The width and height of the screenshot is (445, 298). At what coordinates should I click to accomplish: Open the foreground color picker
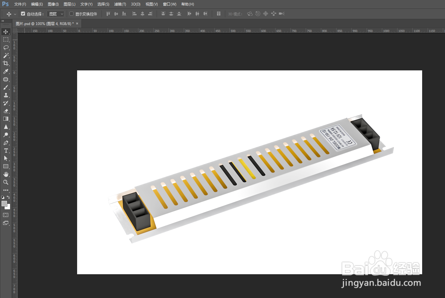(x=4, y=204)
